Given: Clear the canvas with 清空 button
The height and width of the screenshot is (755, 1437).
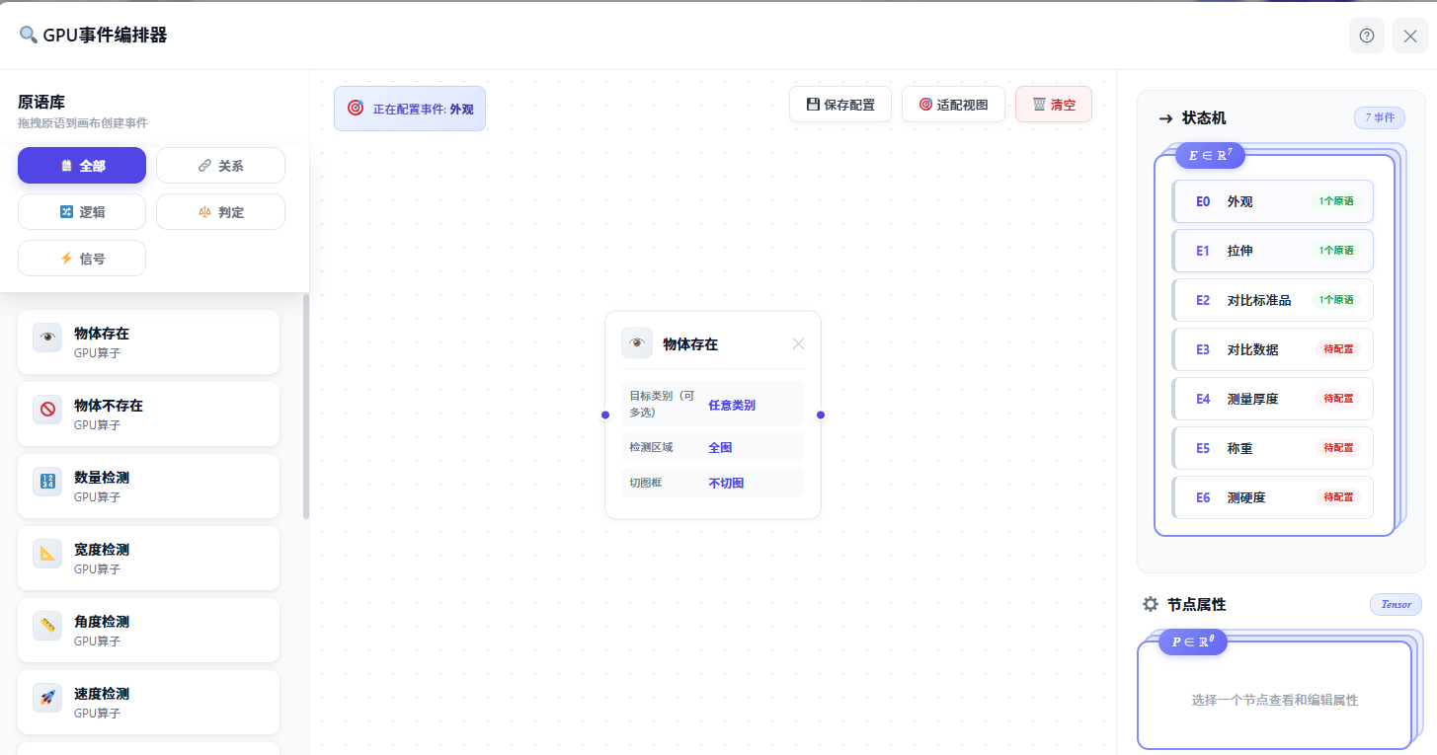Looking at the screenshot, I should point(1054,105).
